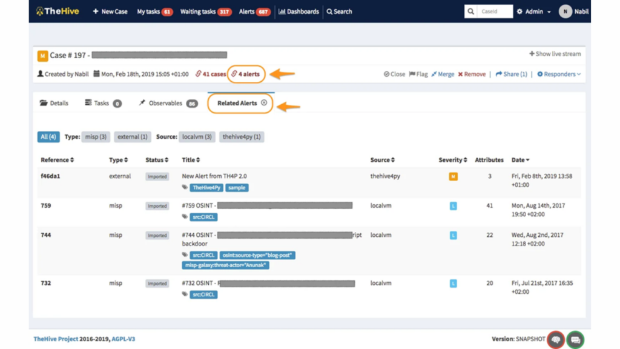Click the green-ringed message icon in footer
Viewport: 620px width, 349px height.
[x=575, y=339]
